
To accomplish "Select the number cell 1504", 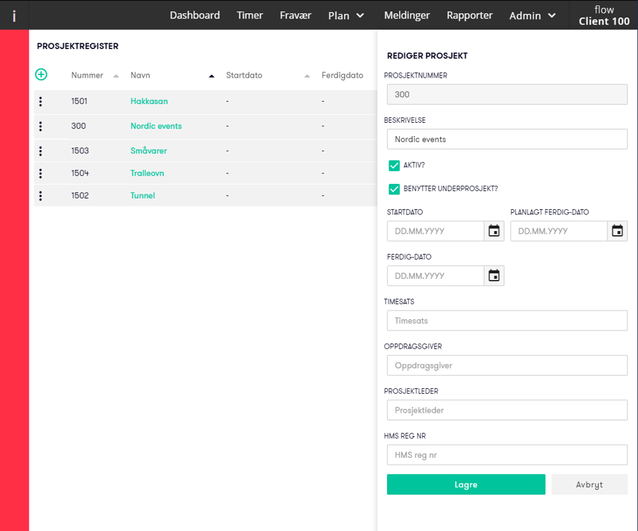I will tap(80, 173).
